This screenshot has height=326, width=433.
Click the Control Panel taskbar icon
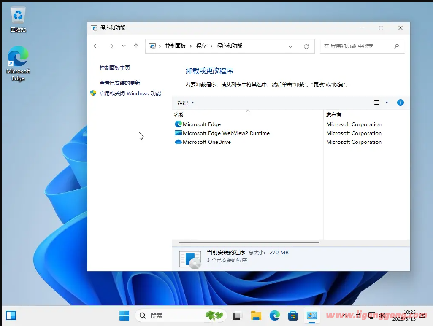311,315
